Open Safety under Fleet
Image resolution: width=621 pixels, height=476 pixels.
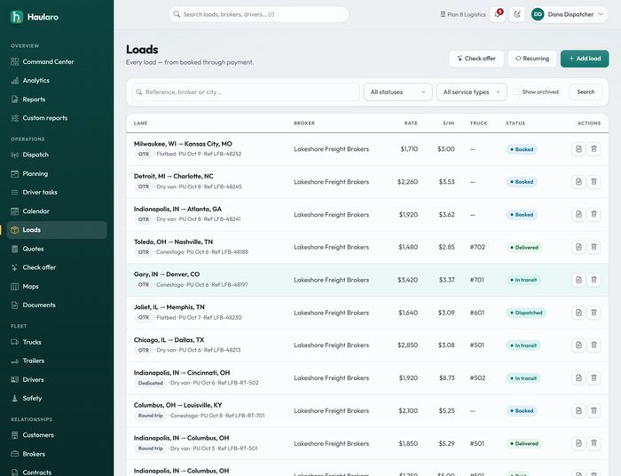pos(57,399)
